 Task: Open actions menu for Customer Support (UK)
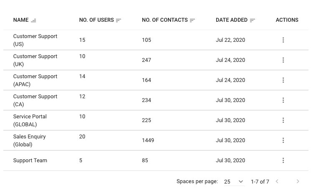tap(283, 60)
